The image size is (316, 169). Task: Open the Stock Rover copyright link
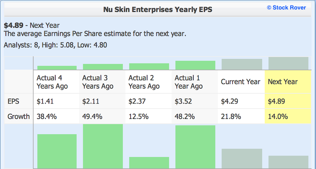pyautogui.click(x=286, y=8)
